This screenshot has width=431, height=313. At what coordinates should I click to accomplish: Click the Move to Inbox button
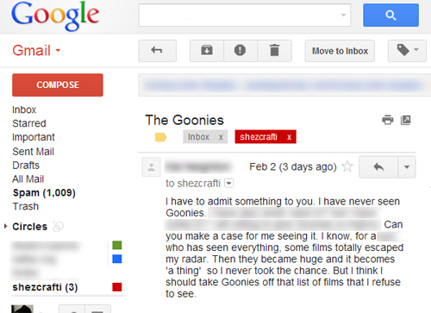pos(340,51)
